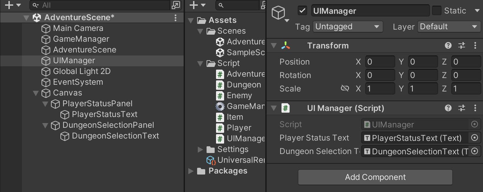Image resolution: width=483 pixels, height=192 pixels.
Task: Click the Project panel create plus button
Action: [x=193, y=5]
